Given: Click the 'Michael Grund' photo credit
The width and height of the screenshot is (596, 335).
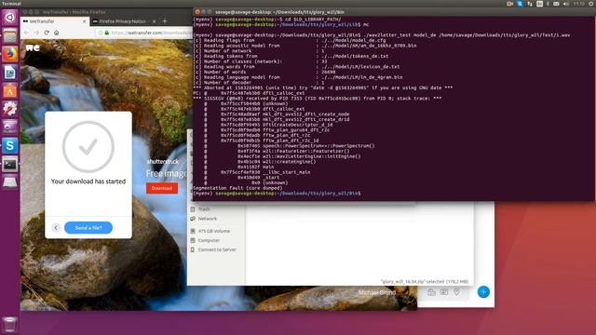Looking at the screenshot, I should tap(376, 292).
